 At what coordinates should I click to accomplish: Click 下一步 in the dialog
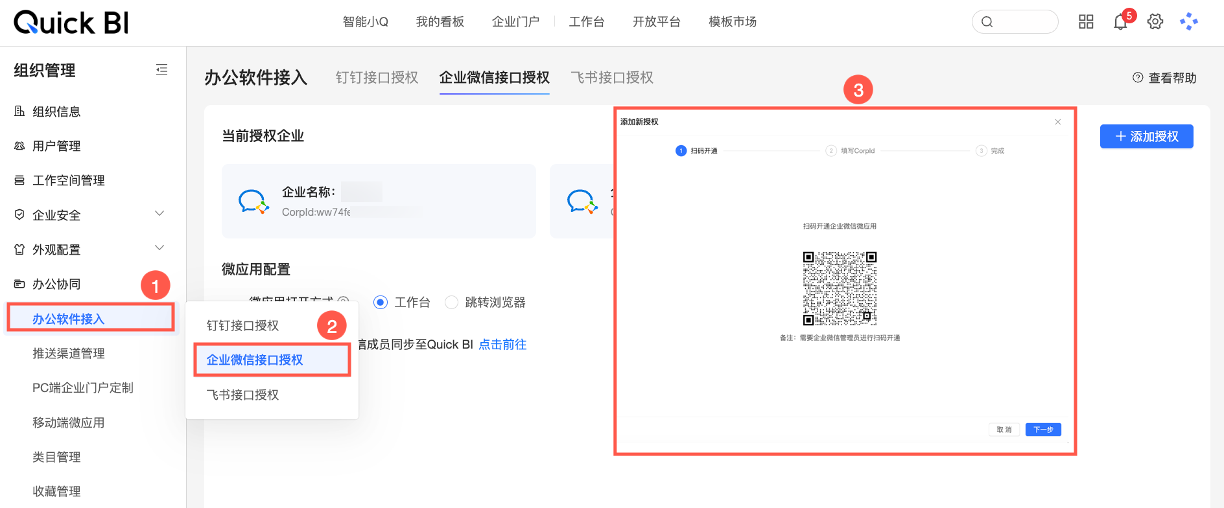(1043, 430)
